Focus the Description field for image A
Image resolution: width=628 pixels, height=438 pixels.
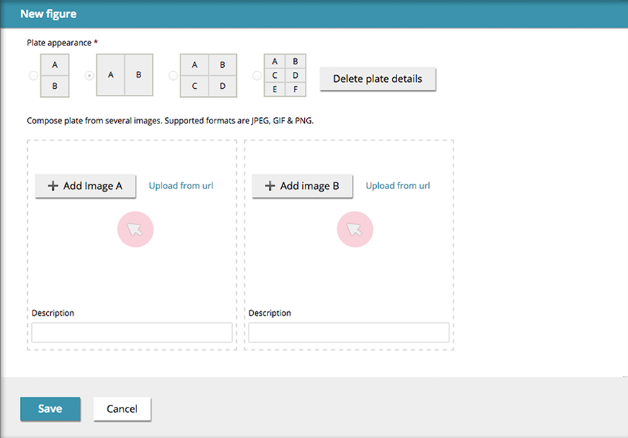pos(132,332)
